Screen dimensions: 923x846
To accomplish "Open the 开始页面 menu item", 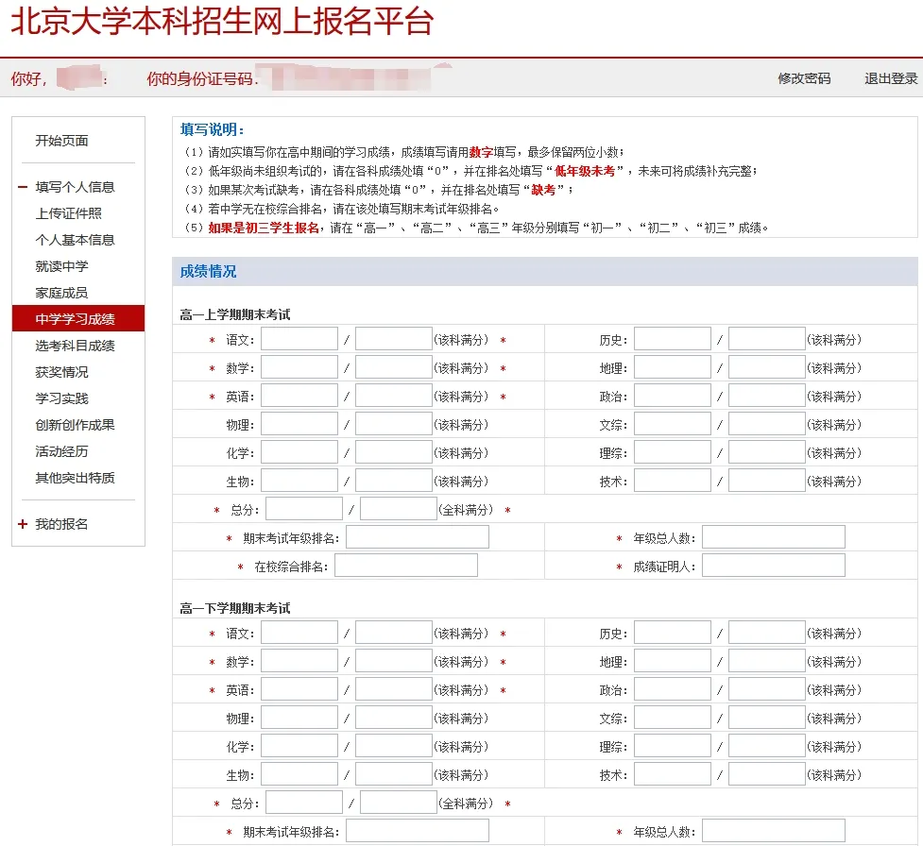I will (x=61, y=141).
